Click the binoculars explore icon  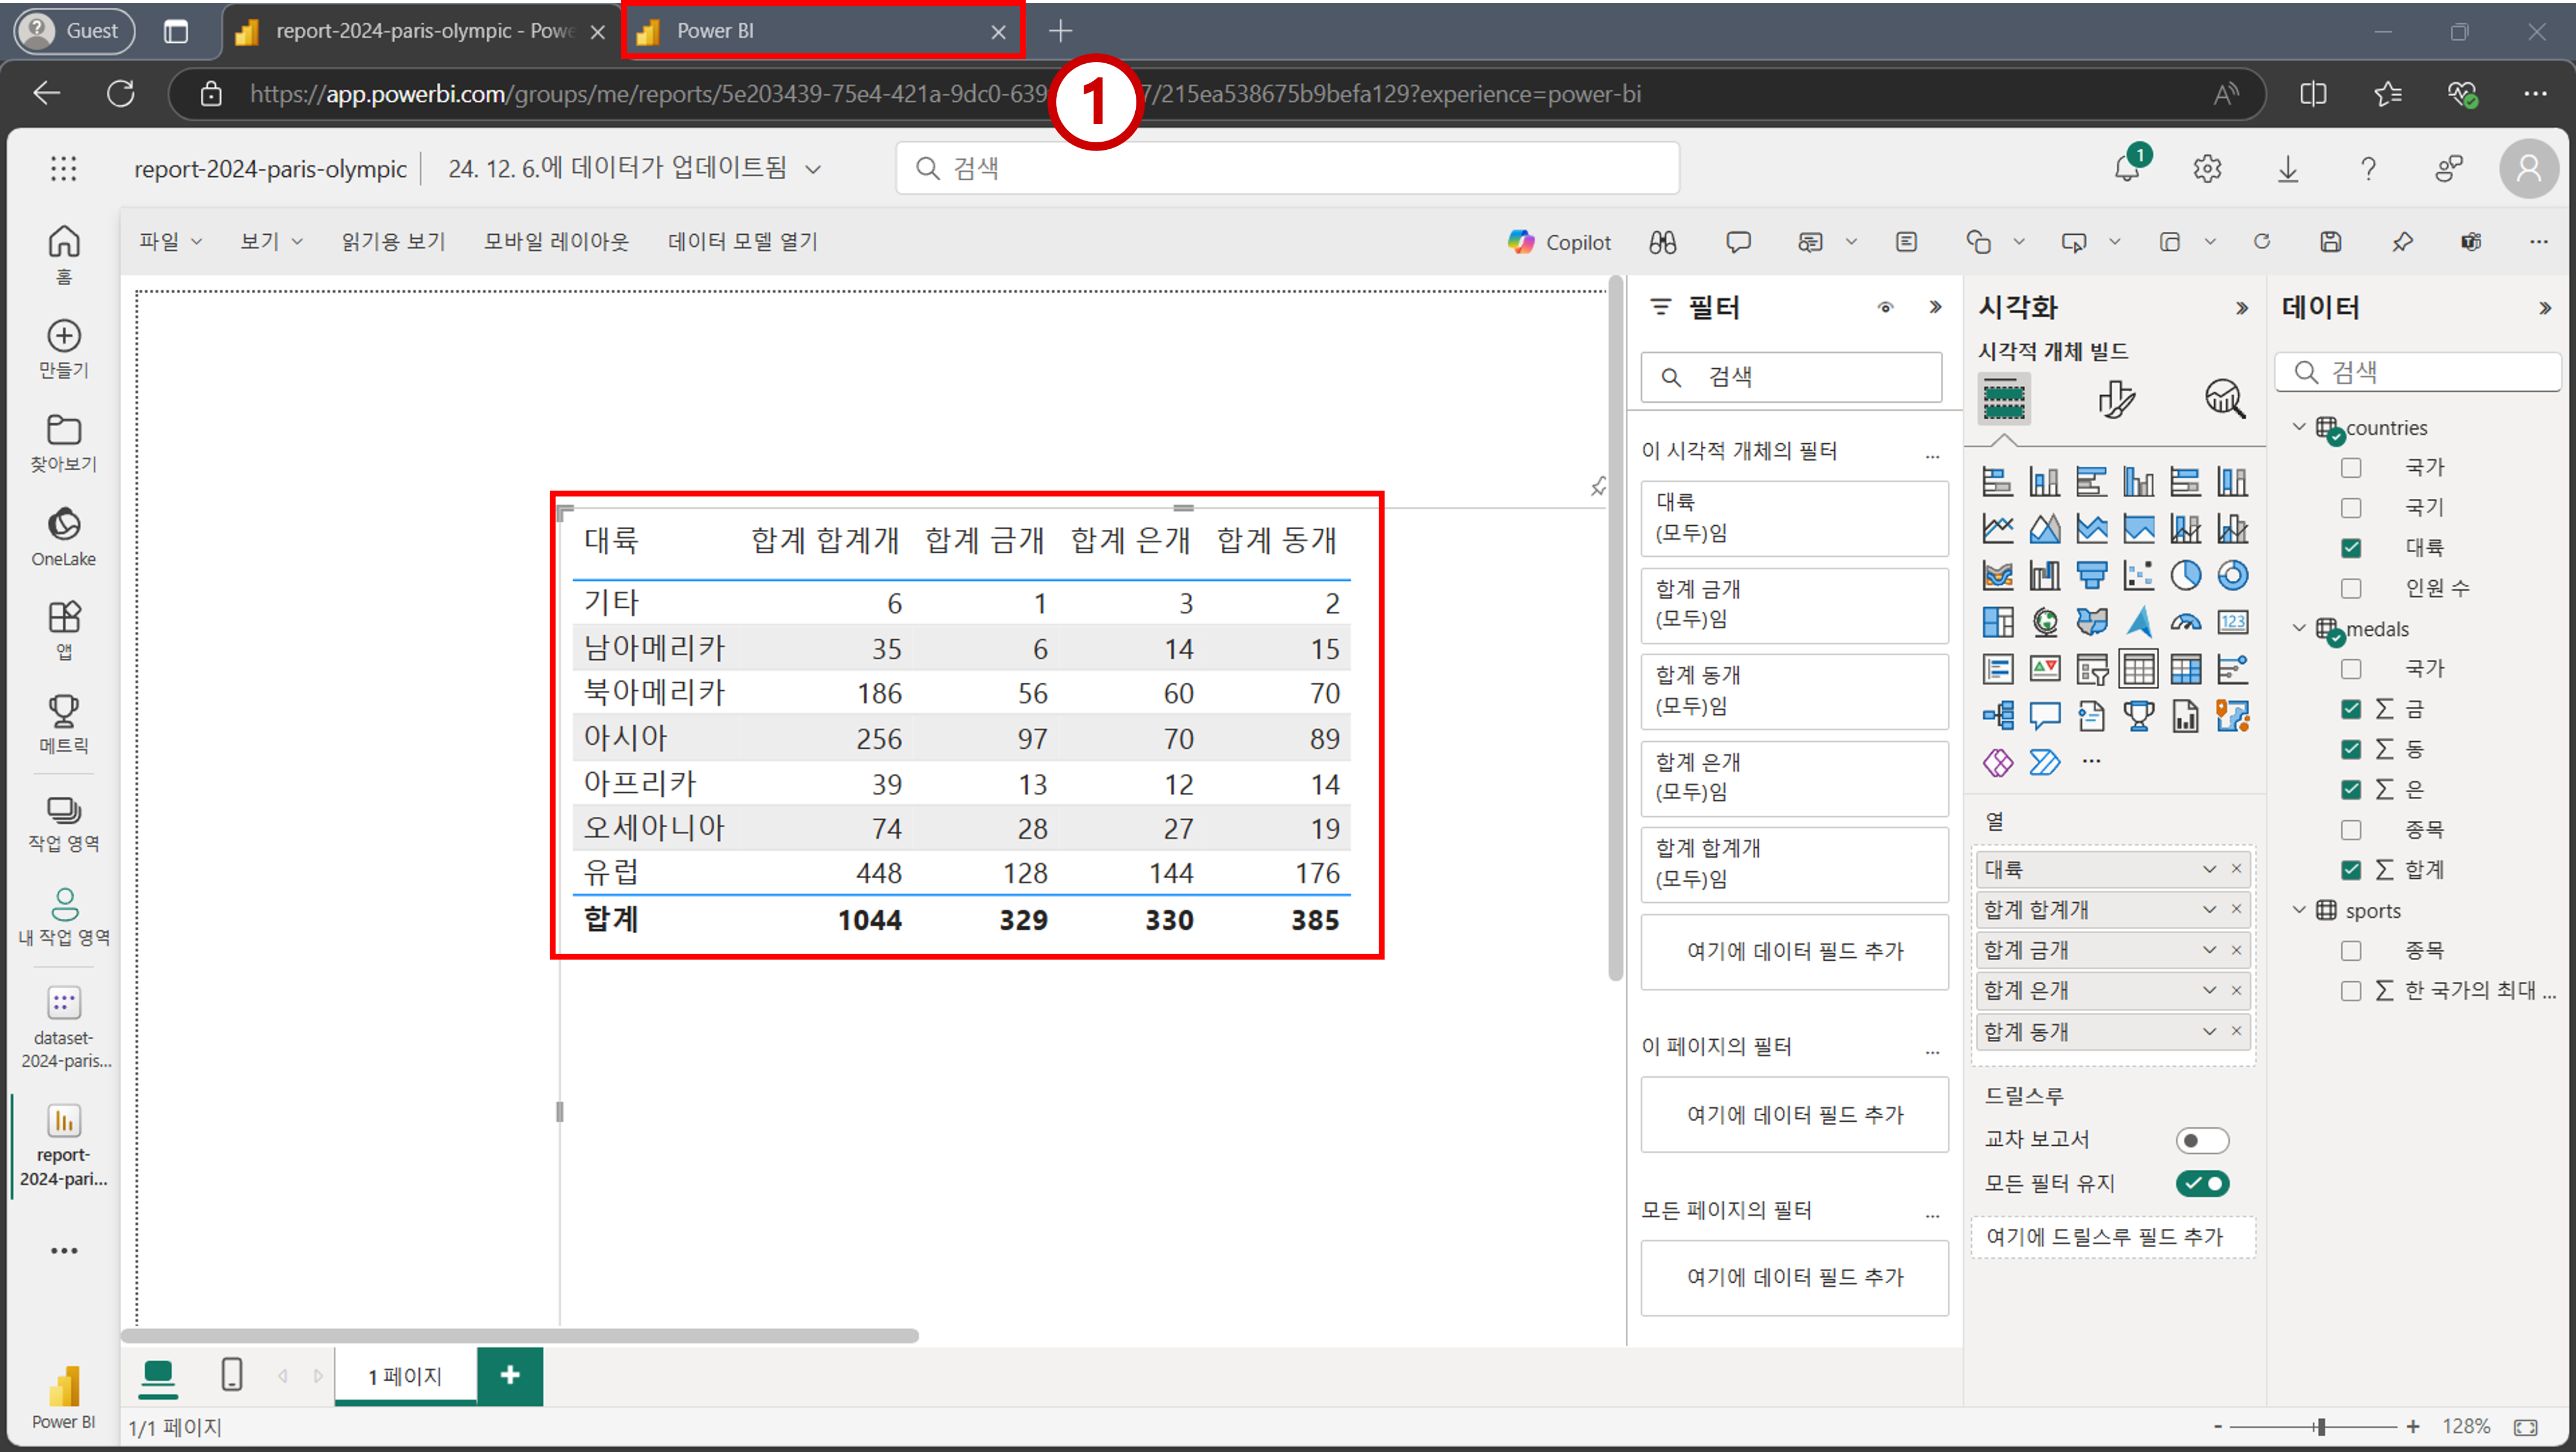(x=1662, y=242)
